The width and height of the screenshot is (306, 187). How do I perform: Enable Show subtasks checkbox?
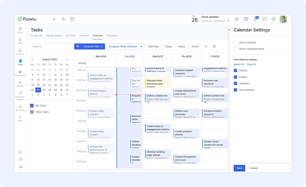click(x=235, y=42)
